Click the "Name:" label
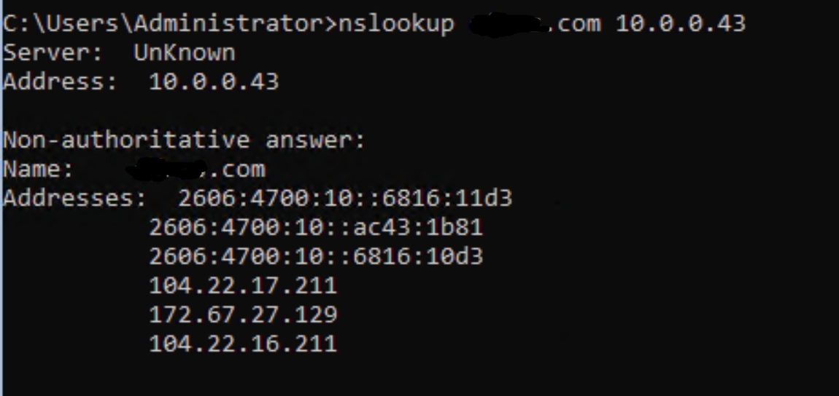Viewport: 839px width, 396px height. coord(38,170)
